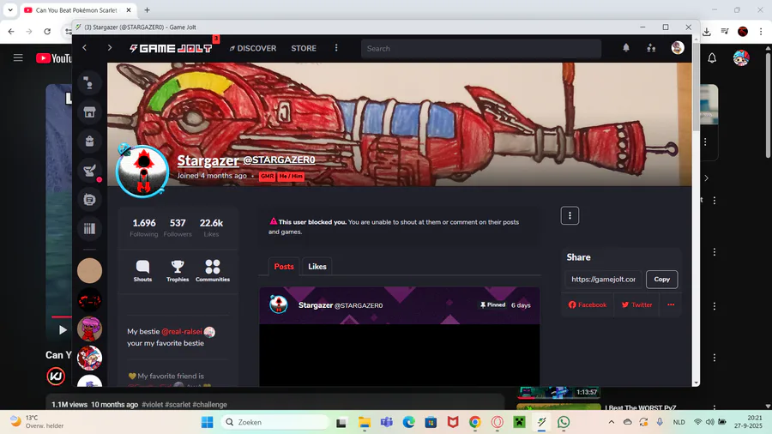772x434 pixels.
Task: View the 1.696 Following list
Action: (x=144, y=227)
